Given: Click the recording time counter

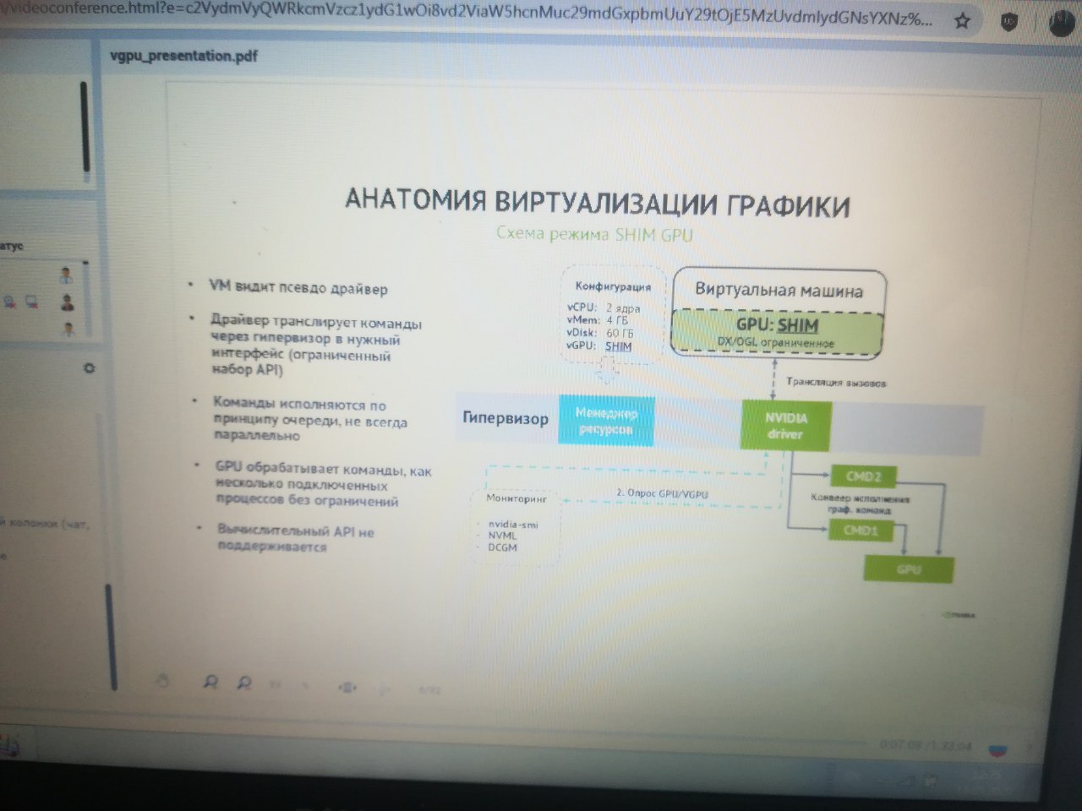Looking at the screenshot, I should (x=926, y=746).
